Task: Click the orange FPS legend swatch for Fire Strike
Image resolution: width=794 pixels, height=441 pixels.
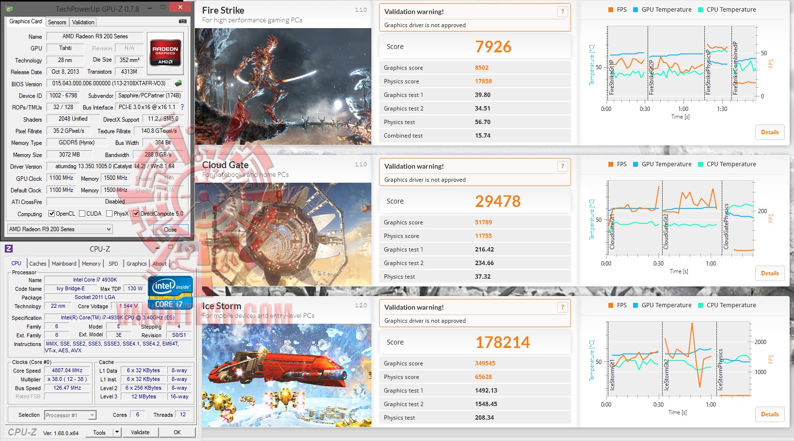Action: coord(611,10)
